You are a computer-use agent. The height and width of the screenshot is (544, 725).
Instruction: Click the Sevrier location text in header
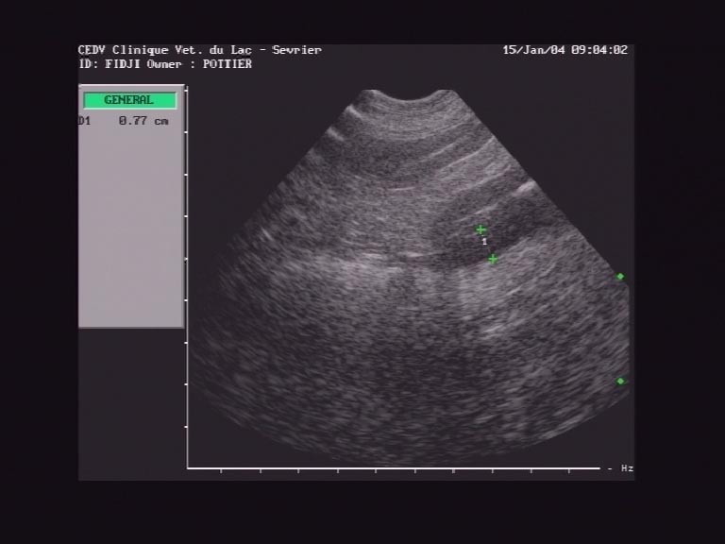[296, 50]
